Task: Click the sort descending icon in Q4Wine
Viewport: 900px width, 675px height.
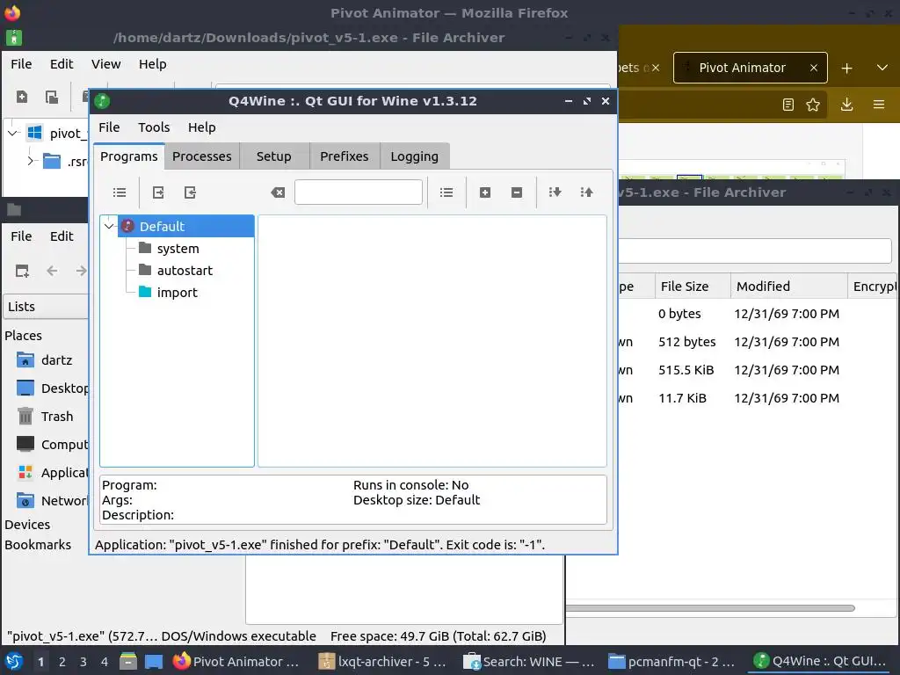Action: click(x=555, y=192)
